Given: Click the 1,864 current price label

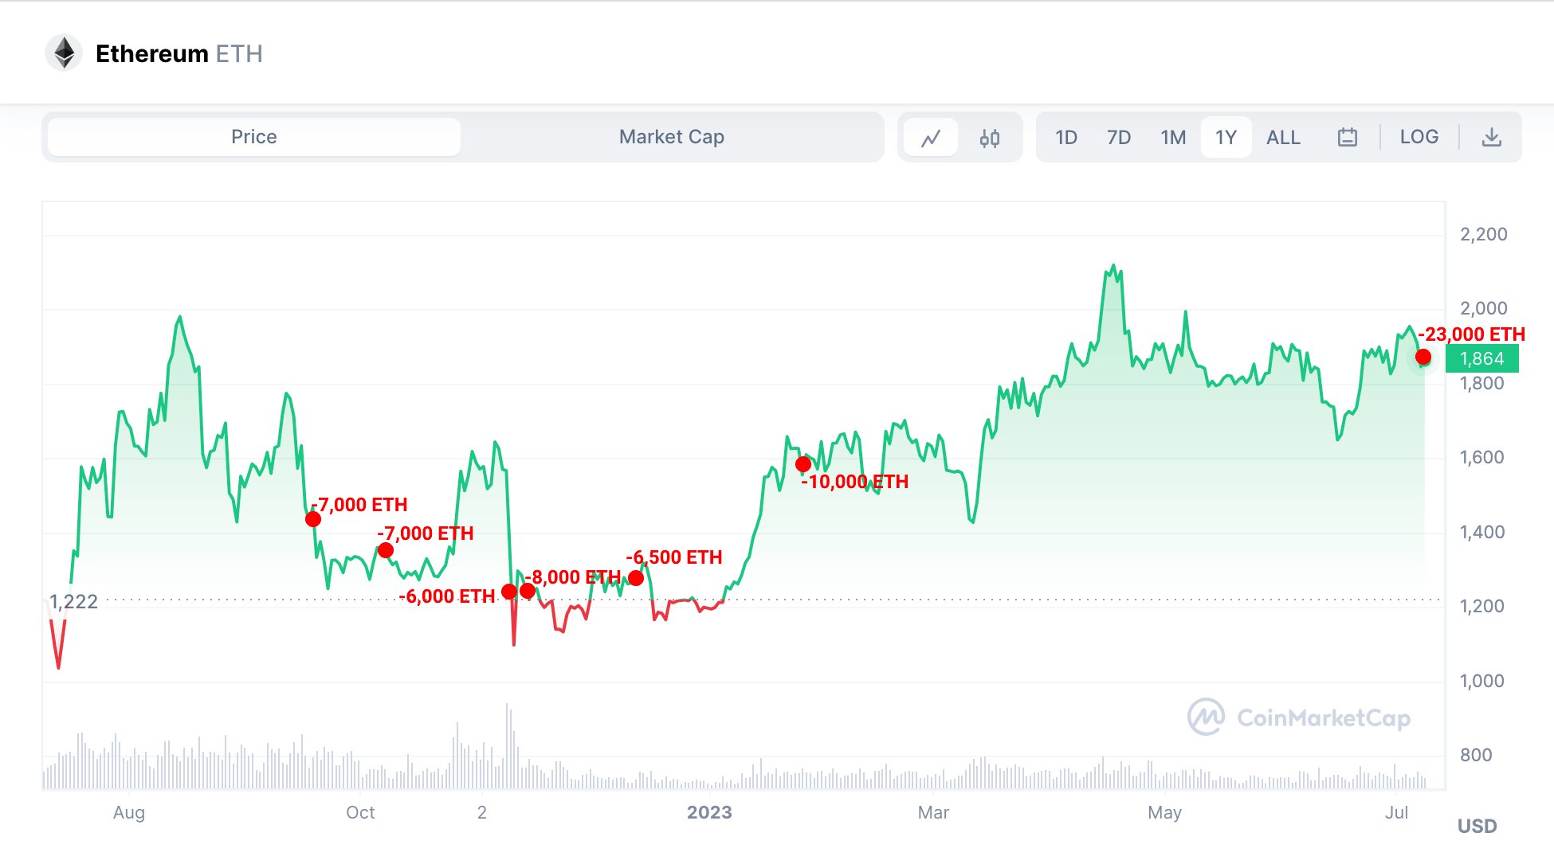Looking at the screenshot, I should click(x=1481, y=358).
